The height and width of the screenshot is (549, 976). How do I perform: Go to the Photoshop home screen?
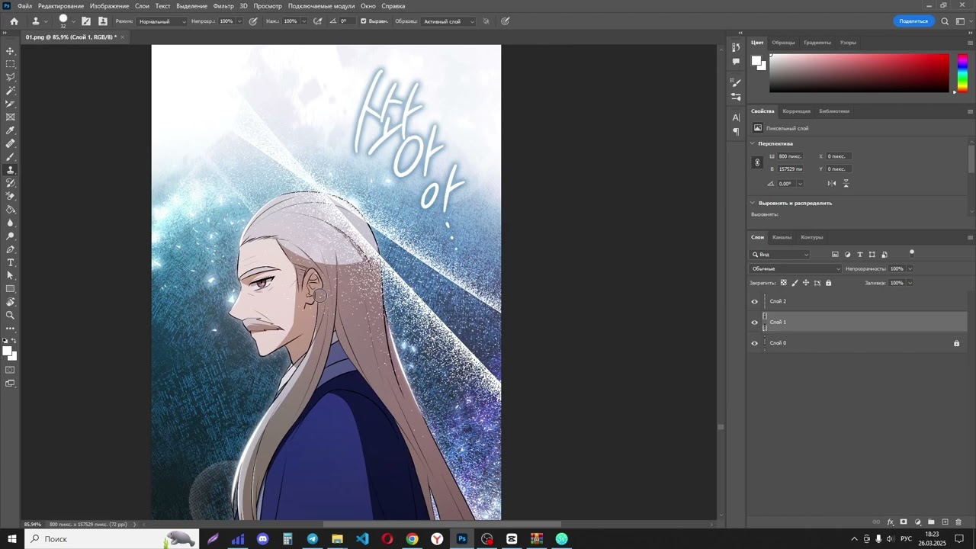click(x=14, y=21)
